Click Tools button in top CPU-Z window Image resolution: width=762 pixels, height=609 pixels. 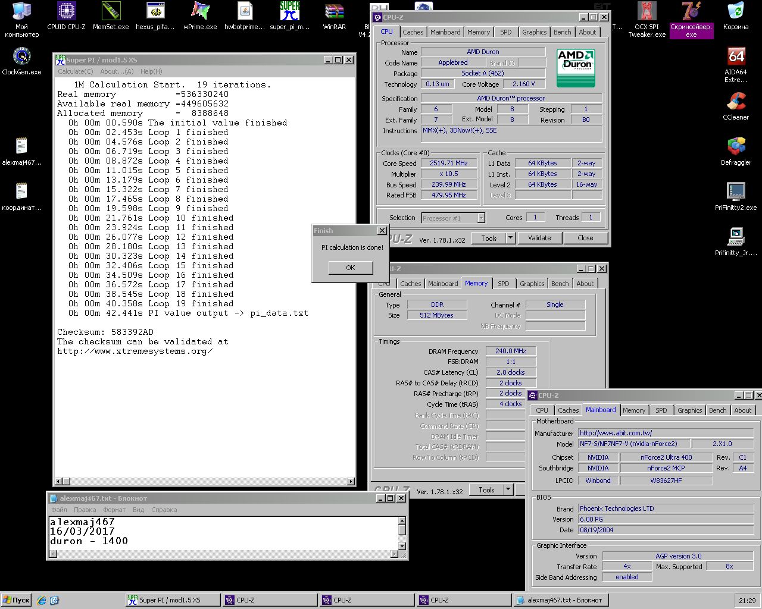point(489,238)
